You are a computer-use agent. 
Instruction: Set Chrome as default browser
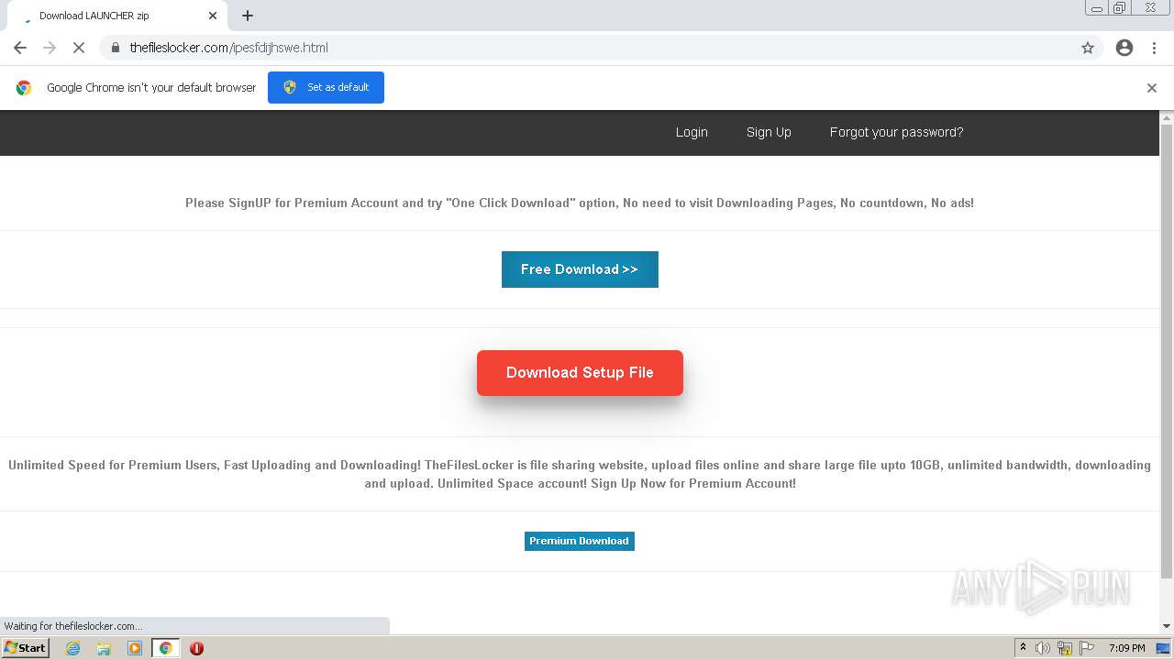(x=326, y=87)
